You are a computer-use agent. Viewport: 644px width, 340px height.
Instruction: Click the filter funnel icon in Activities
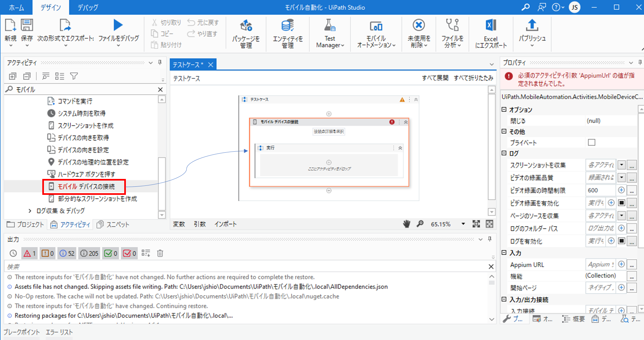[x=74, y=76]
